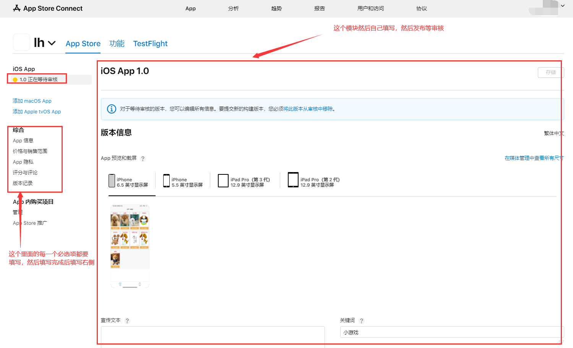Open the 繁体中文 language dropdown

(x=554, y=133)
